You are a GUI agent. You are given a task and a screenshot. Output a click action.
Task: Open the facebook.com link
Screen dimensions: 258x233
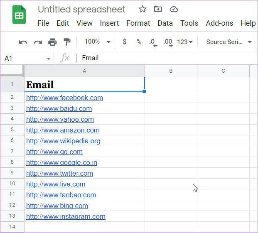(64, 98)
